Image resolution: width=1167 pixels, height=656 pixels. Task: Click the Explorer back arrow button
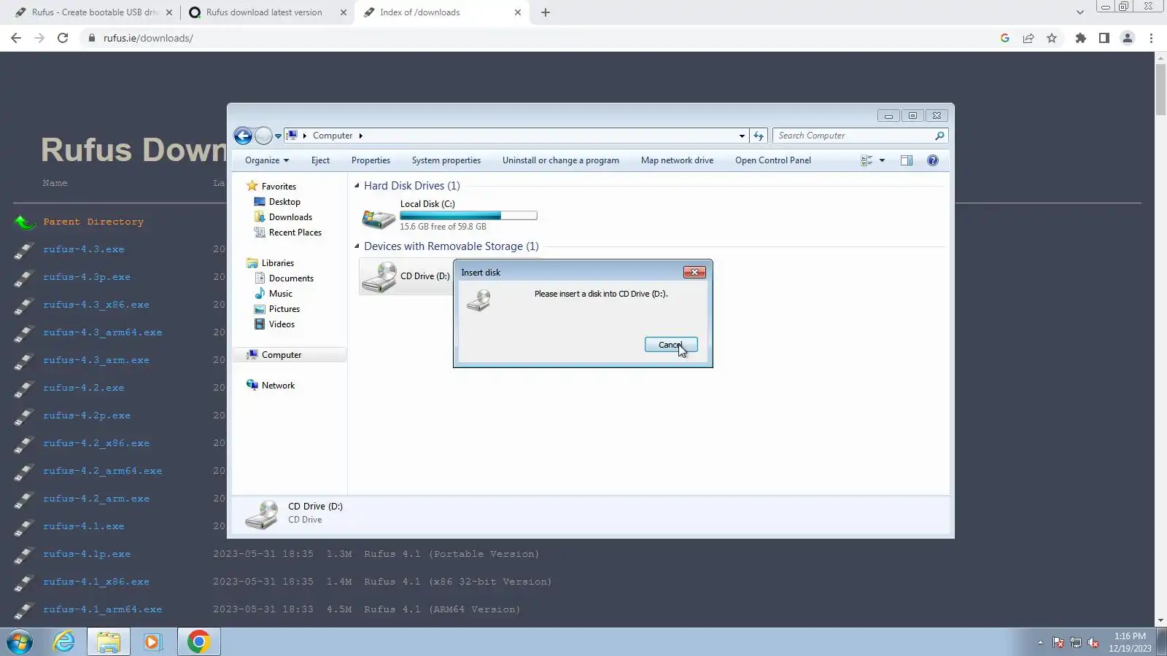point(243,136)
